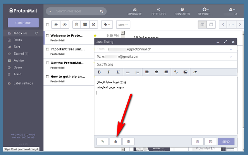This screenshot has height=155, width=248.
Task: Save draft with the floppy disk icon
Action: (x=210, y=141)
